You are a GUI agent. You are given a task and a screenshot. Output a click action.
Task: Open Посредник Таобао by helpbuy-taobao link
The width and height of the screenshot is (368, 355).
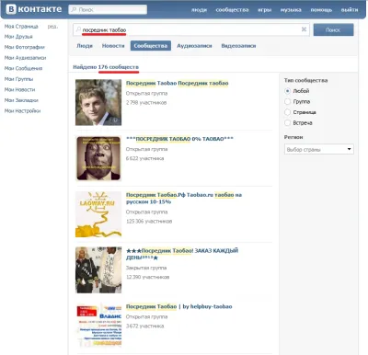click(179, 306)
